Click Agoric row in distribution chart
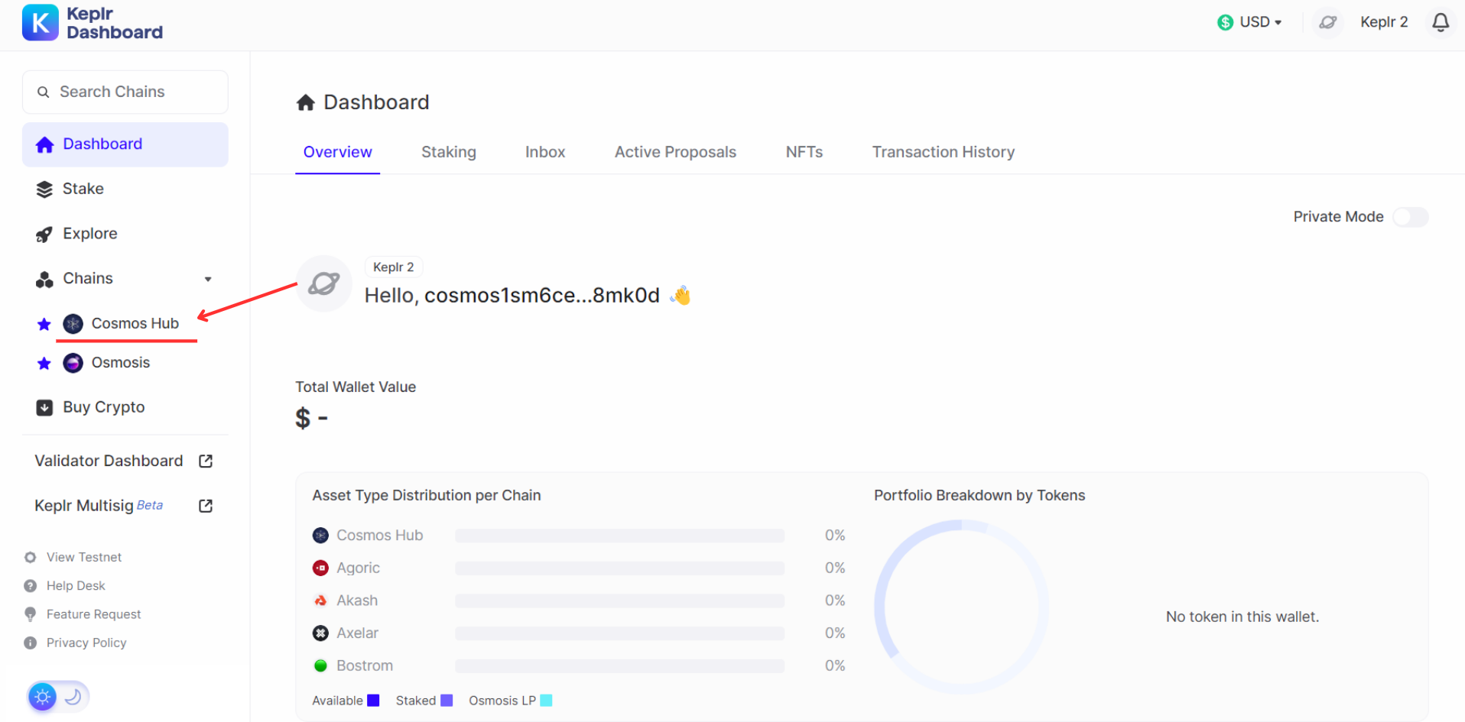 coord(579,568)
